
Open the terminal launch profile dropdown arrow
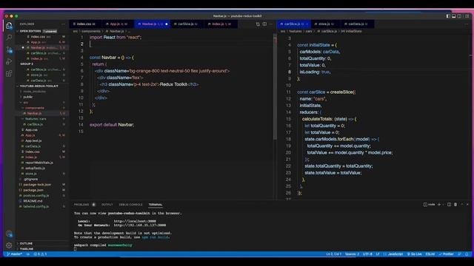(444, 205)
